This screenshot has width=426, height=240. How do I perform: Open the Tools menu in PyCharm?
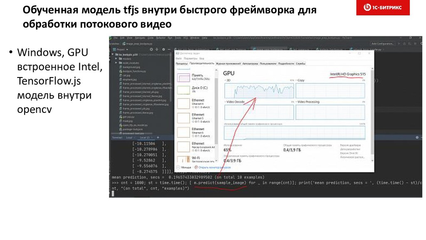[178, 38]
